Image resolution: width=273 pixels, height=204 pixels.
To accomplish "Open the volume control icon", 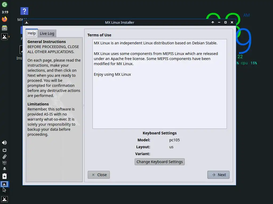I will tap(4, 143).
